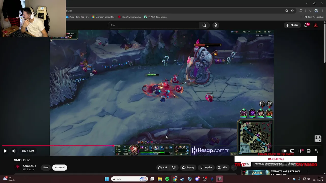Open the Oluştur create menu
Viewport: 326px width, 183px height.
292,25
